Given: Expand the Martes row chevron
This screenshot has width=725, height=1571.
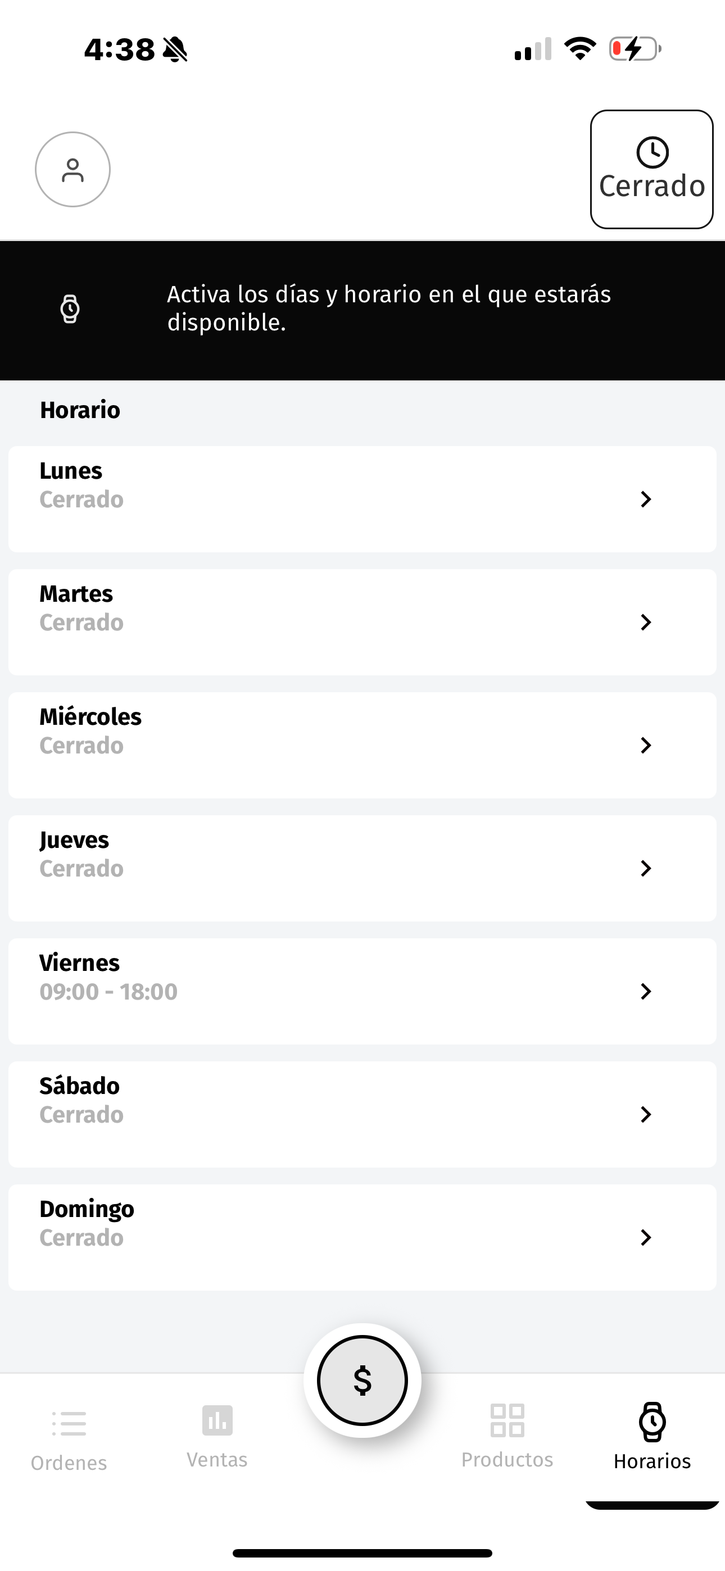Looking at the screenshot, I should [646, 622].
